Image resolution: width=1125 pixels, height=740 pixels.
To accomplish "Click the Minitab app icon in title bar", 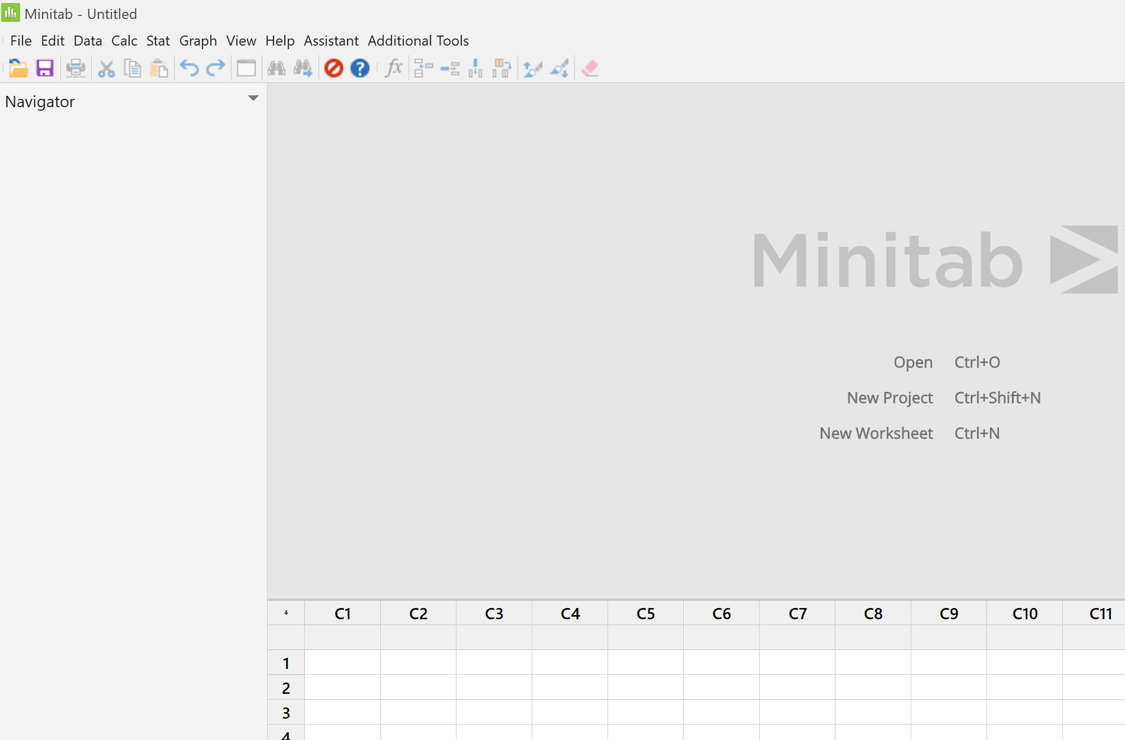I will [11, 12].
